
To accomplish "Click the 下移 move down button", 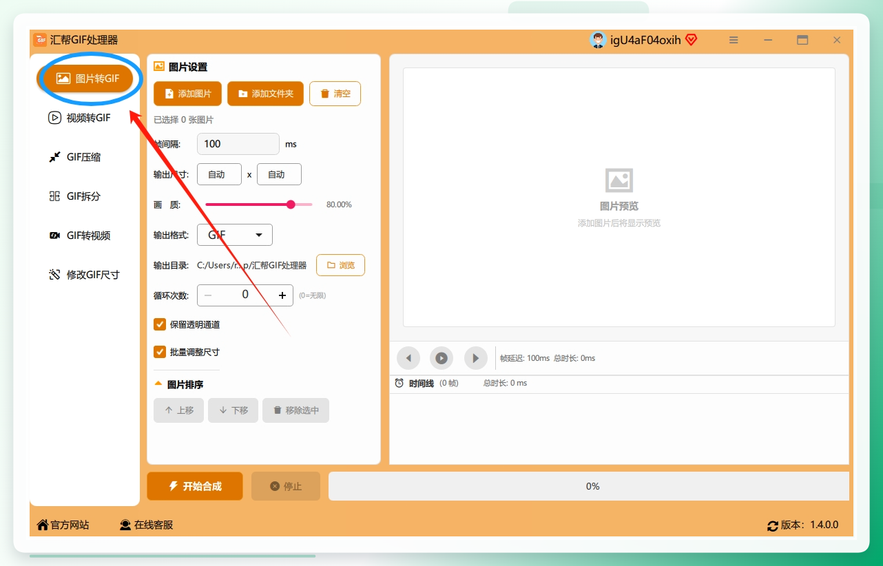I will coord(233,410).
